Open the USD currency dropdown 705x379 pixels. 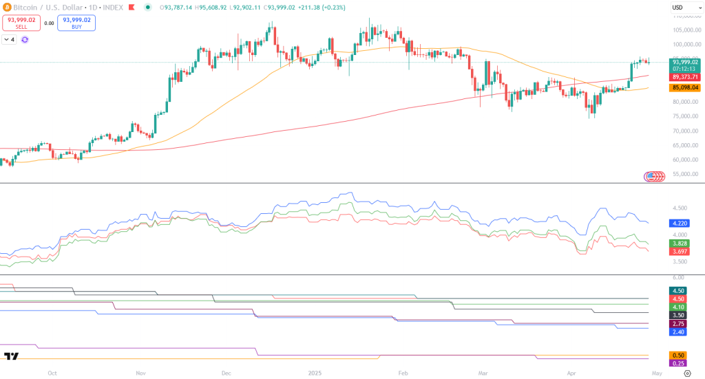pyautogui.click(x=686, y=8)
